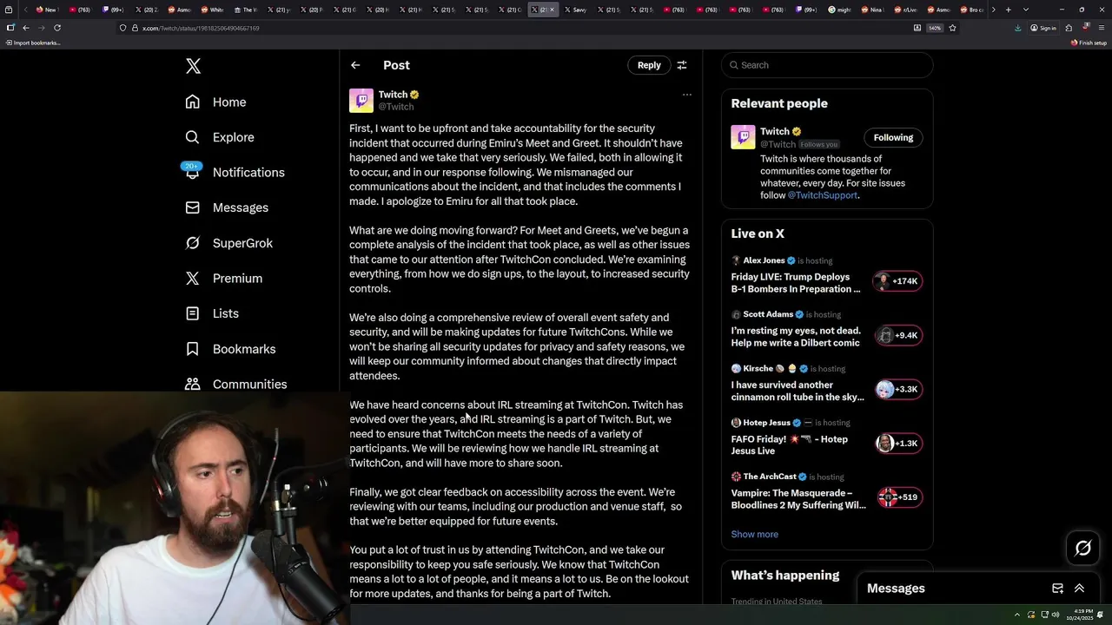Click the X logo in the sidebar
The height and width of the screenshot is (625, 1112).
(x=193, y=66)
